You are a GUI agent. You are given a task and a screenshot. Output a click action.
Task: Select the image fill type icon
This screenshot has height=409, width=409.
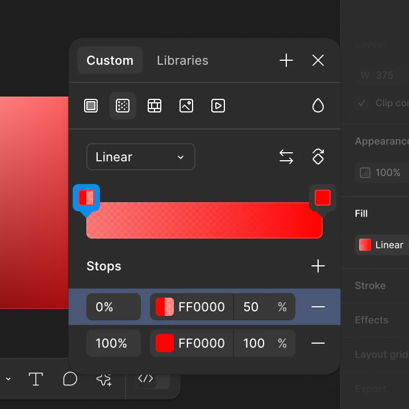(x=186, y=106)
